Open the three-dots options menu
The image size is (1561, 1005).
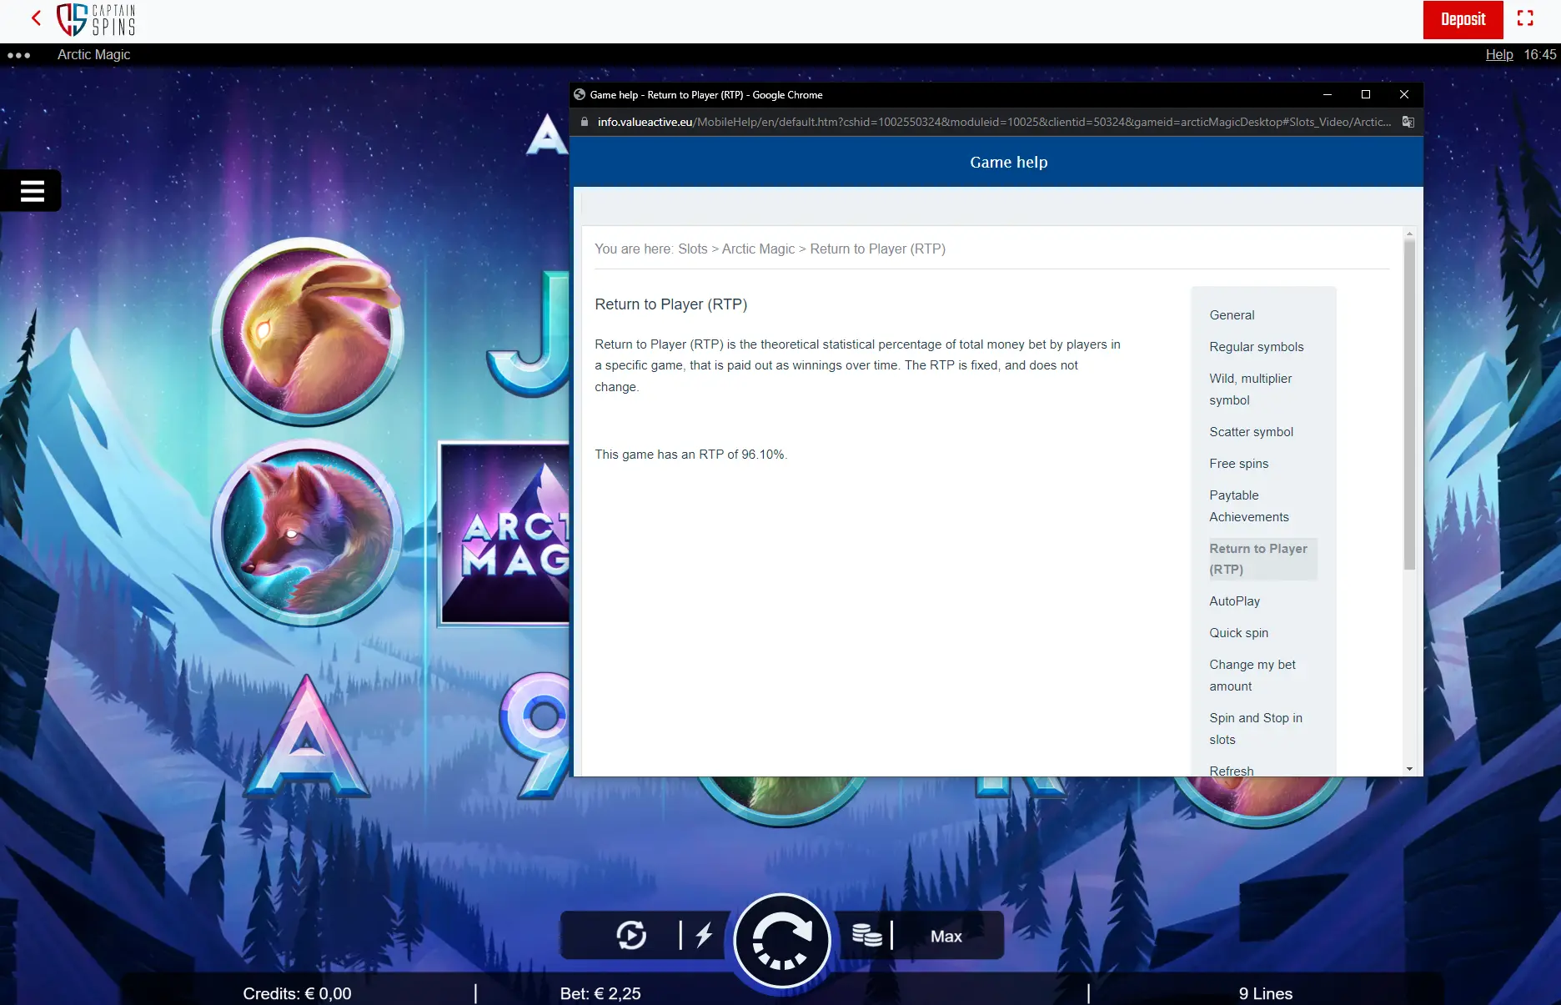pyautogui.click(x=18, y=55)
